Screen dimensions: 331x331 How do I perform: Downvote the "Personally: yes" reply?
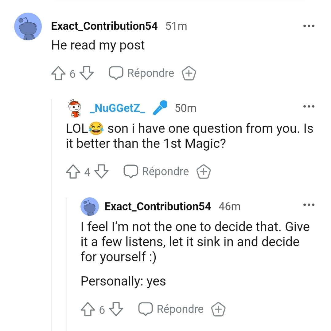click(x=116, y=309)
